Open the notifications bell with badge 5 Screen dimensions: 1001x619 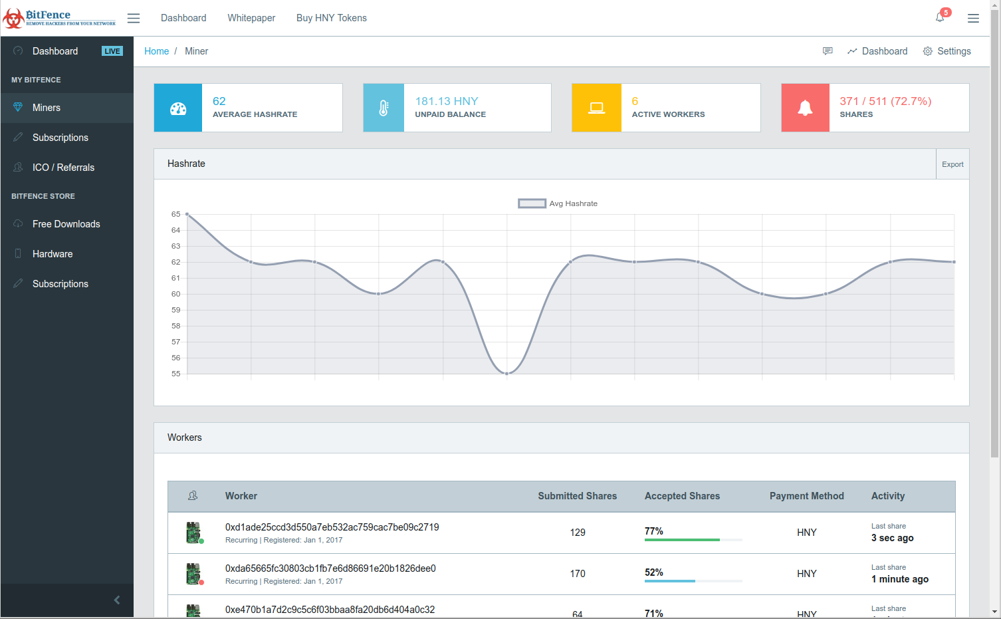tap(940, 17)
